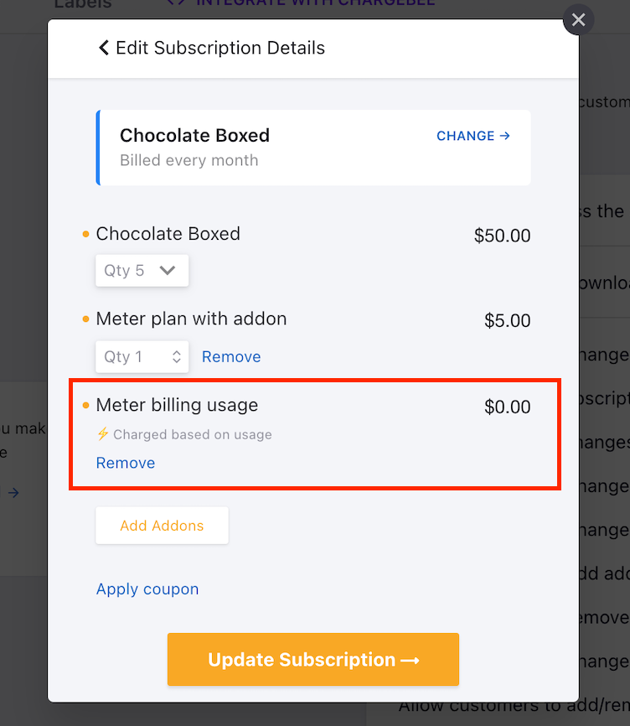The image size is (630, 726).
Task: Remove the Meter billing usage addon
Action: (126, 463)
